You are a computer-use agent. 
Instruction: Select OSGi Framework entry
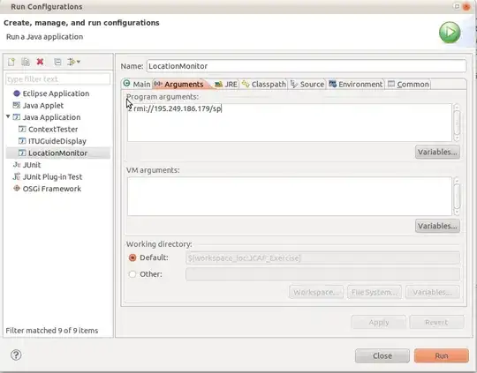52,189
